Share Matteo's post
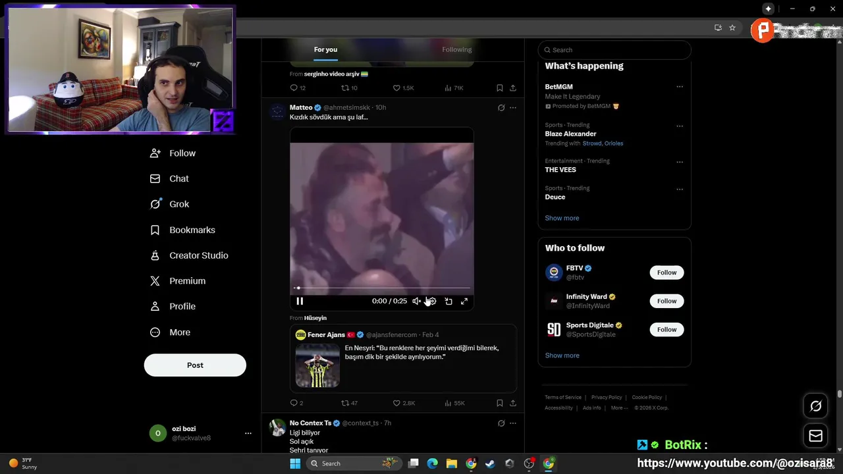 coord(513,403)
